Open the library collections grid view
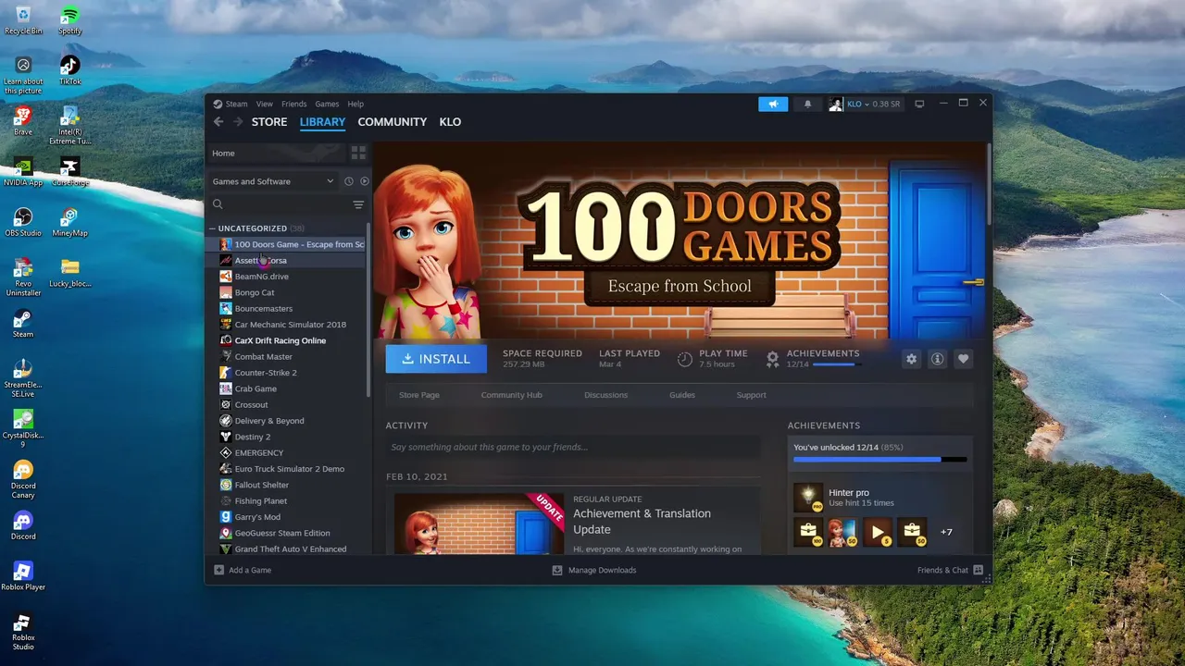The image size is (1185, 666). [x=358, y=153]
